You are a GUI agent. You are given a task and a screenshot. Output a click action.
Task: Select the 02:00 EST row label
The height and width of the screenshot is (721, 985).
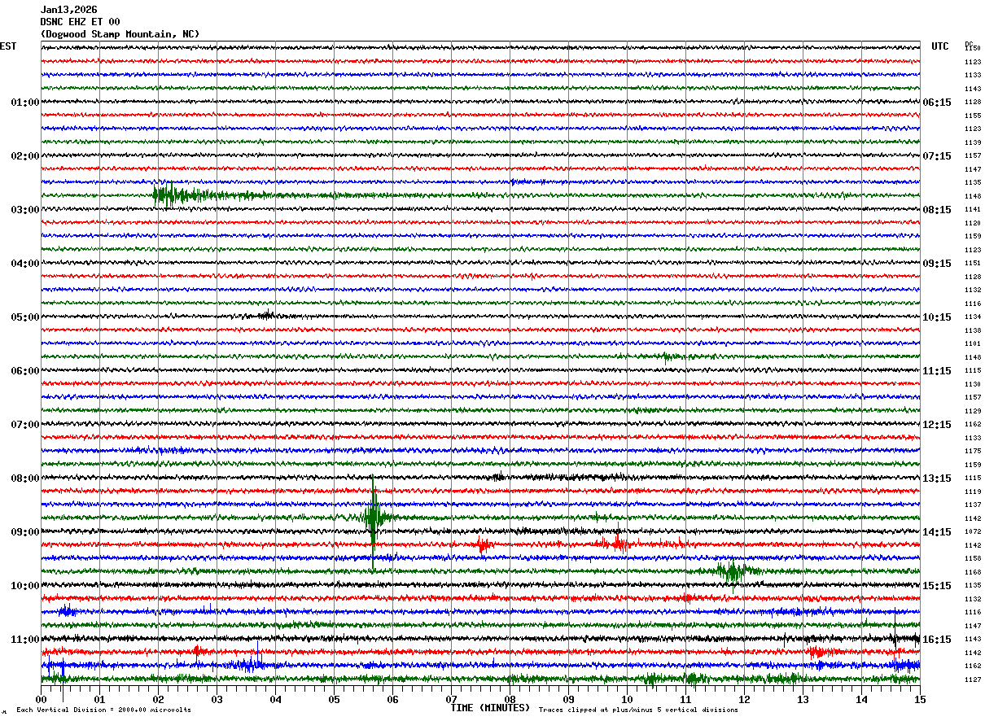point(25,156)
